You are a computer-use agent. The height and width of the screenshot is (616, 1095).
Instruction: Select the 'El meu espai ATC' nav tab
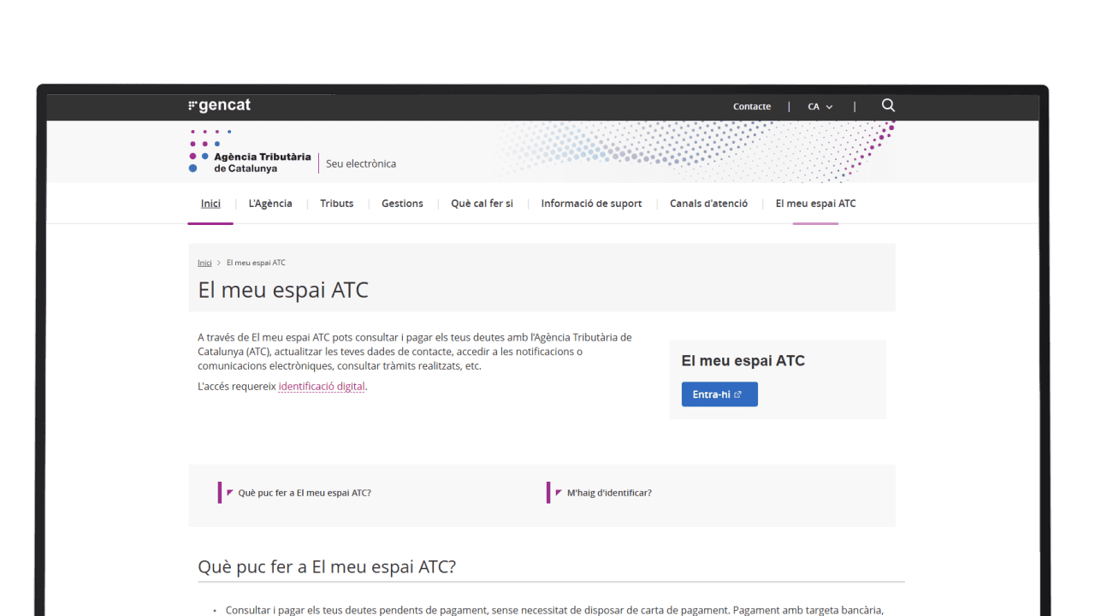point(814,204)
